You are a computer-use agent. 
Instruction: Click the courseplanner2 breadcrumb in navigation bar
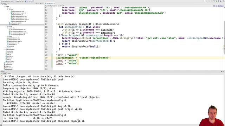[6, 1]
